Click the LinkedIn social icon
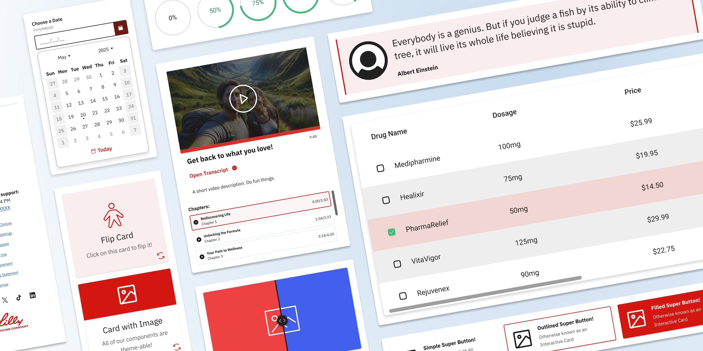This screenshot has width=703, height=351. pos(33,295)
